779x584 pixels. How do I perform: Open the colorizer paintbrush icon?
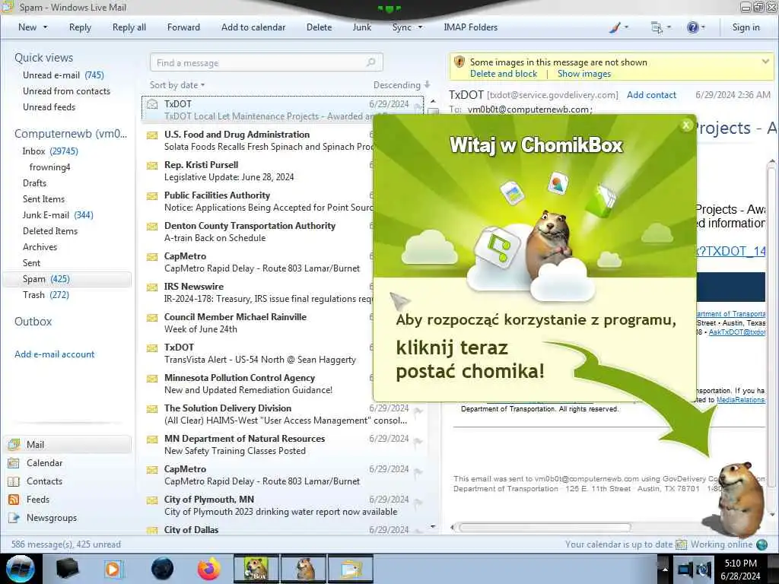[615, 27]
